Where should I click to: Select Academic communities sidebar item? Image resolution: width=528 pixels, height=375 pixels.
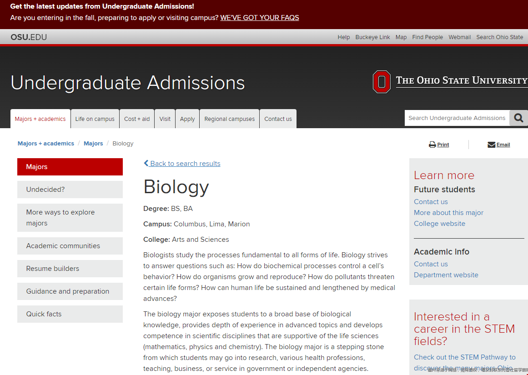[70, 246]
